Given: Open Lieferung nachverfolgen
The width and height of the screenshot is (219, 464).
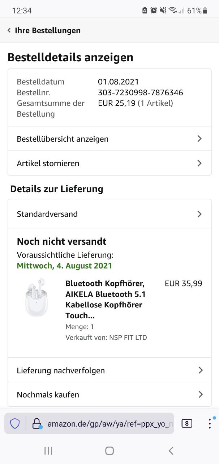Looking at the screenshot, I should (x=61, y=370).
